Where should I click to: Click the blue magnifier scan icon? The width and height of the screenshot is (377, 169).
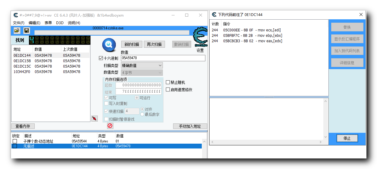tap(109, 45)
